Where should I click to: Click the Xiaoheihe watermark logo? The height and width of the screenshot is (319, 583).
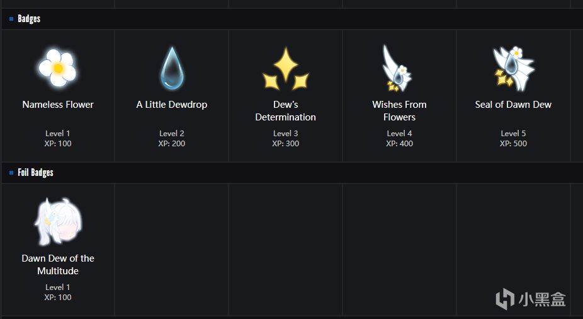pyautogui.click(x=530, y=299)
